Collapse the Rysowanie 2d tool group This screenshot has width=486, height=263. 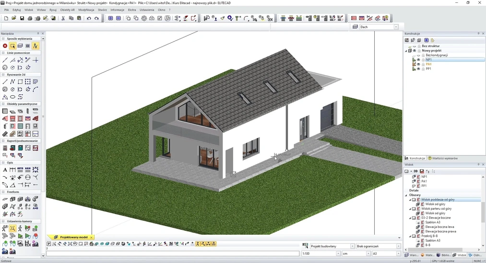point(3,75)
